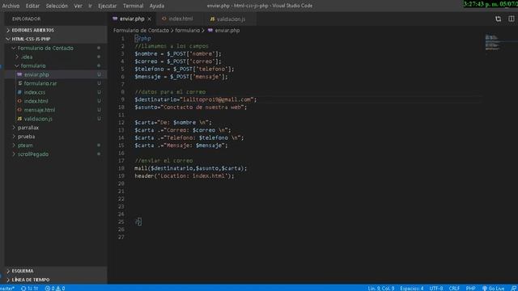Change encoding via UTF-8 status item
Viewport: 518px width, 291px height.
coord(435,289)
